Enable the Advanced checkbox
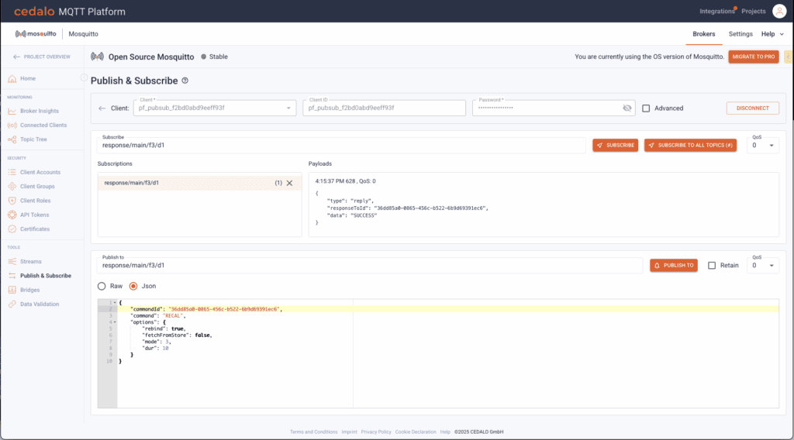 tap(646, 108)
